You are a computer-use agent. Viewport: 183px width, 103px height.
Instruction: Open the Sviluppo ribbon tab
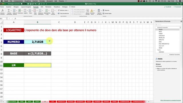click(x=65, y=7)
